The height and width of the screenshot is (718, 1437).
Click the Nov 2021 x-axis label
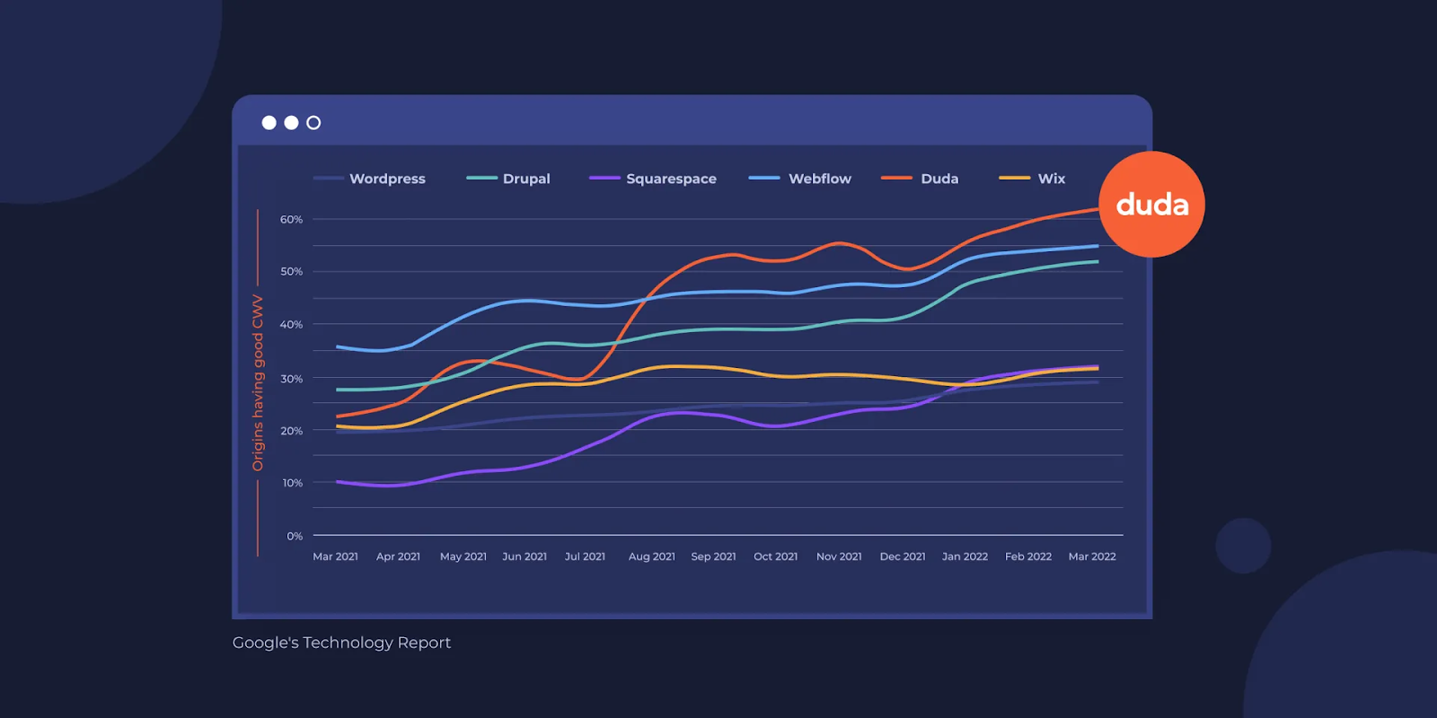click(x=839, y=556)
